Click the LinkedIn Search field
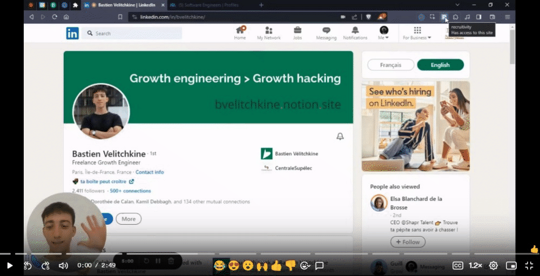540x276 pixels. click(132, 33)
